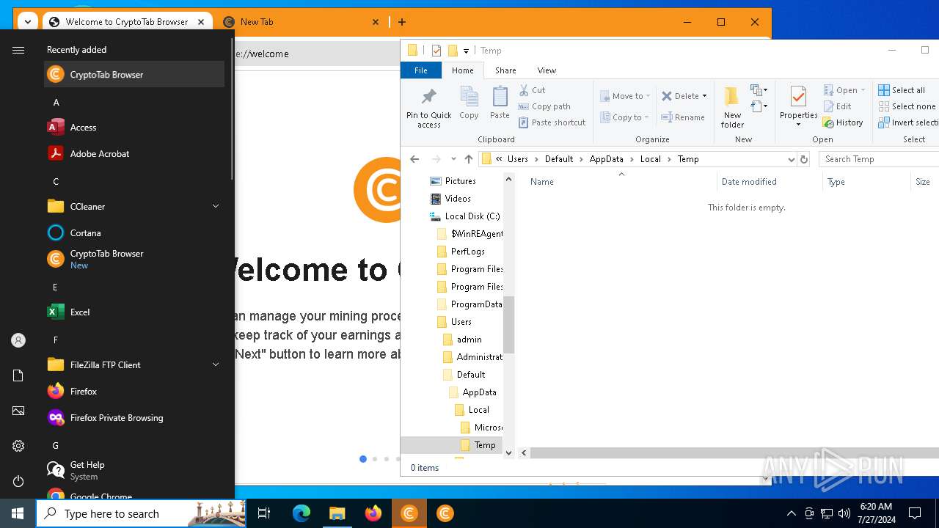Open Adobe Acrobat app entry
The image size is (939, 528).
(134, 153)
